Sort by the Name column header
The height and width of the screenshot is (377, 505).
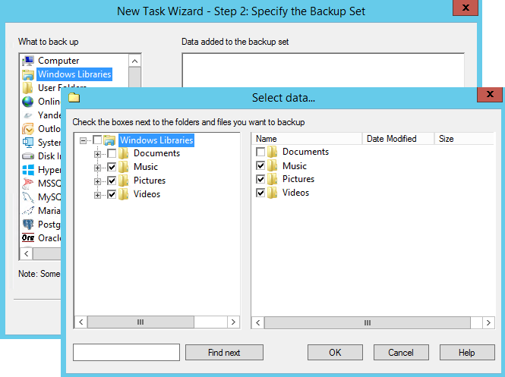pyautogui.click(x=307, y=139)
